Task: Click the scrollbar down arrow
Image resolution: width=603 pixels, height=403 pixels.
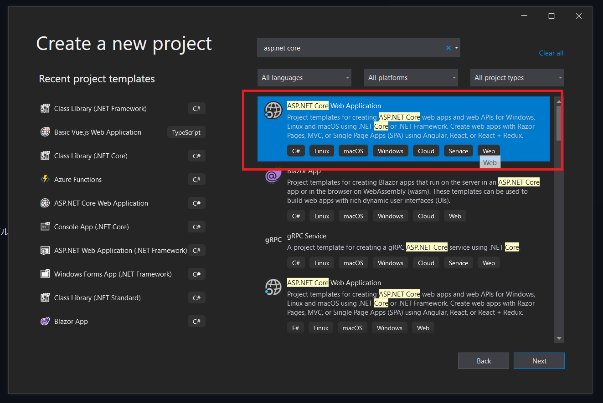Action: tap(559, 338)
